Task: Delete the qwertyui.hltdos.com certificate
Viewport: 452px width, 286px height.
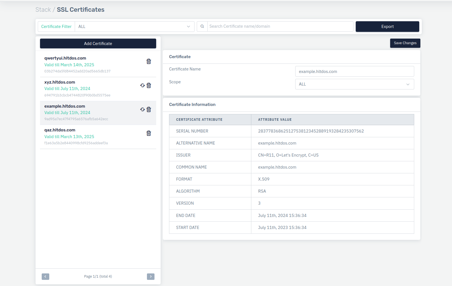Action: coord(149,62)
